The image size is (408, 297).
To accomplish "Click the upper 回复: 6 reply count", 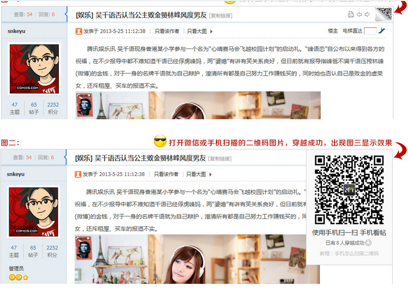I will pyautogui.click(x=47, y=15).
